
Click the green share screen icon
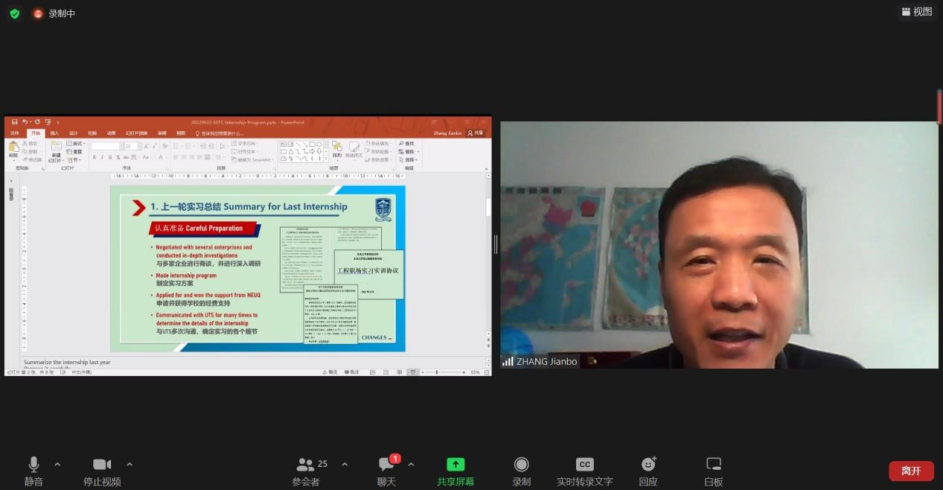coord(455,465)
